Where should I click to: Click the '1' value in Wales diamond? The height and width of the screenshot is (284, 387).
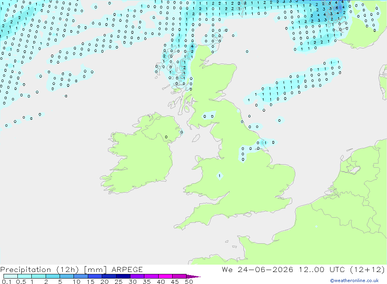[x=219, y=176]
